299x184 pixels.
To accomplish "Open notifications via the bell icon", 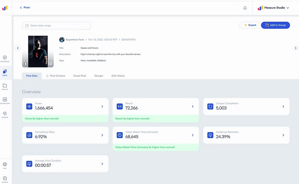I will tap(245, 8).
